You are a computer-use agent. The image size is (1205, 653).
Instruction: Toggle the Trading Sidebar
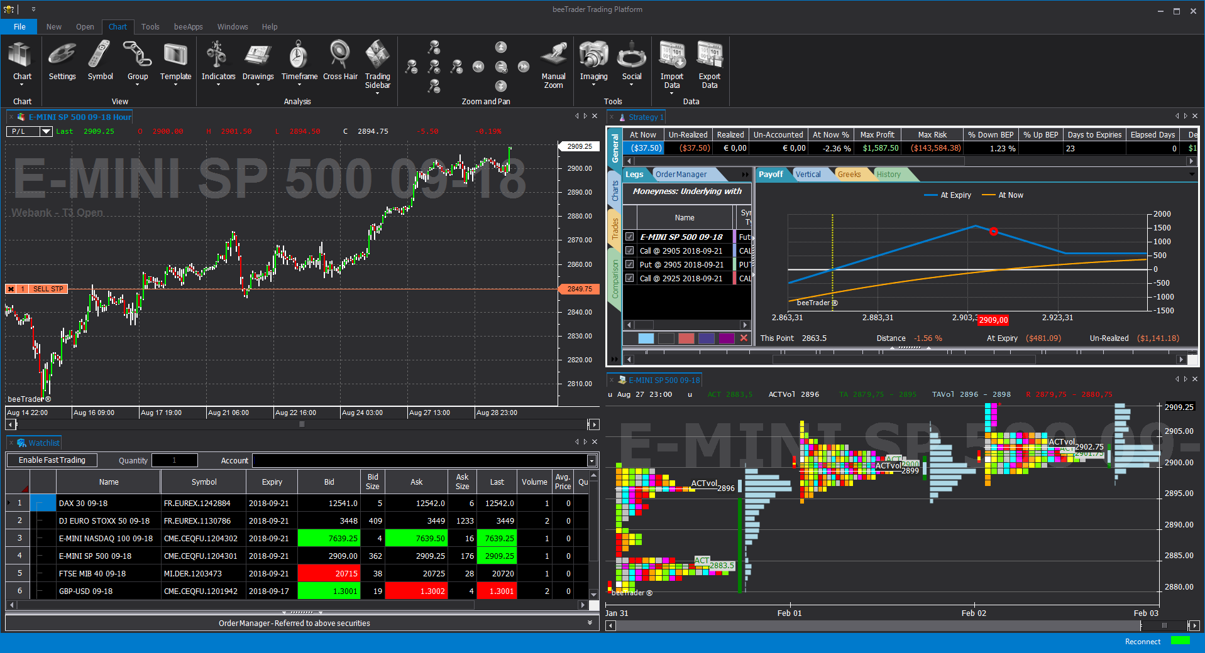[x=377, y=64]
